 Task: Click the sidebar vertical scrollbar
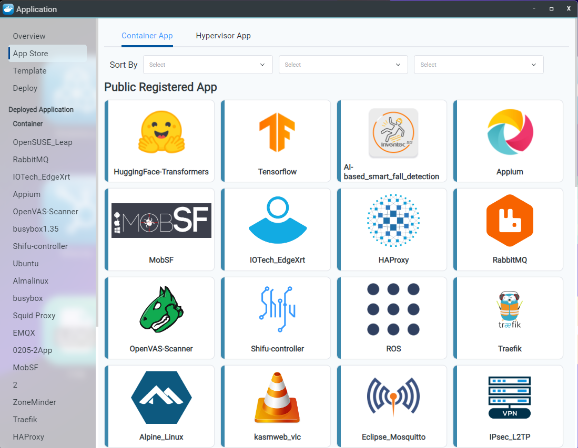(x=97, y=172)
